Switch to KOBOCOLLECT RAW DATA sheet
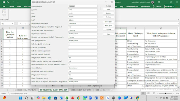 (x=81, y=90)
